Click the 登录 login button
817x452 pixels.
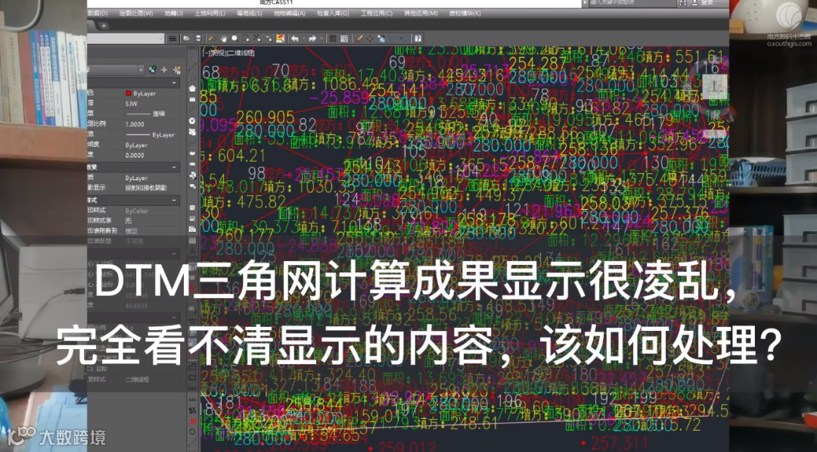707,3
